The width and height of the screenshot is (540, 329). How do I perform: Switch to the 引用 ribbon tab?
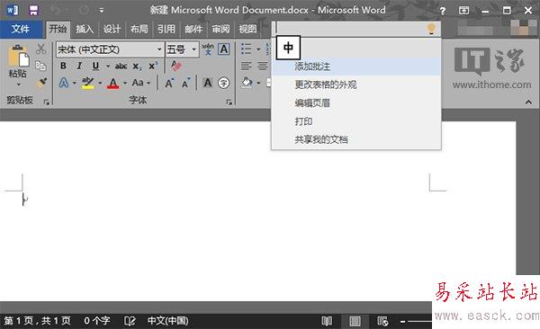(166, 29)
